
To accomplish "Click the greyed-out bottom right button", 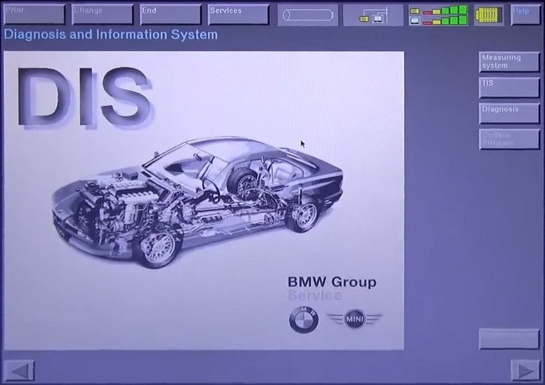I will click(509, 339).
